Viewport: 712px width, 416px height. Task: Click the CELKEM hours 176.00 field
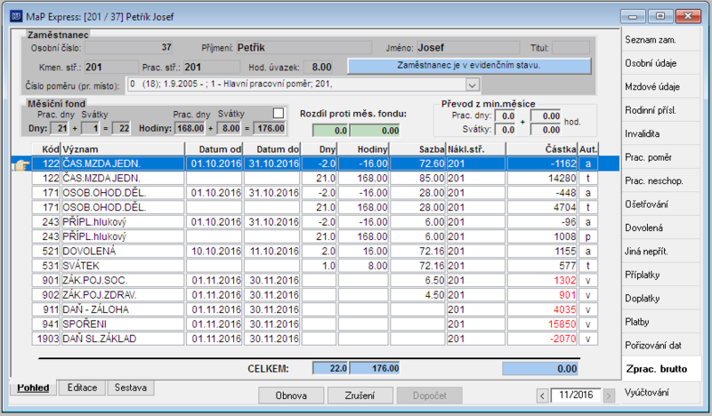(x=375, y=368)
